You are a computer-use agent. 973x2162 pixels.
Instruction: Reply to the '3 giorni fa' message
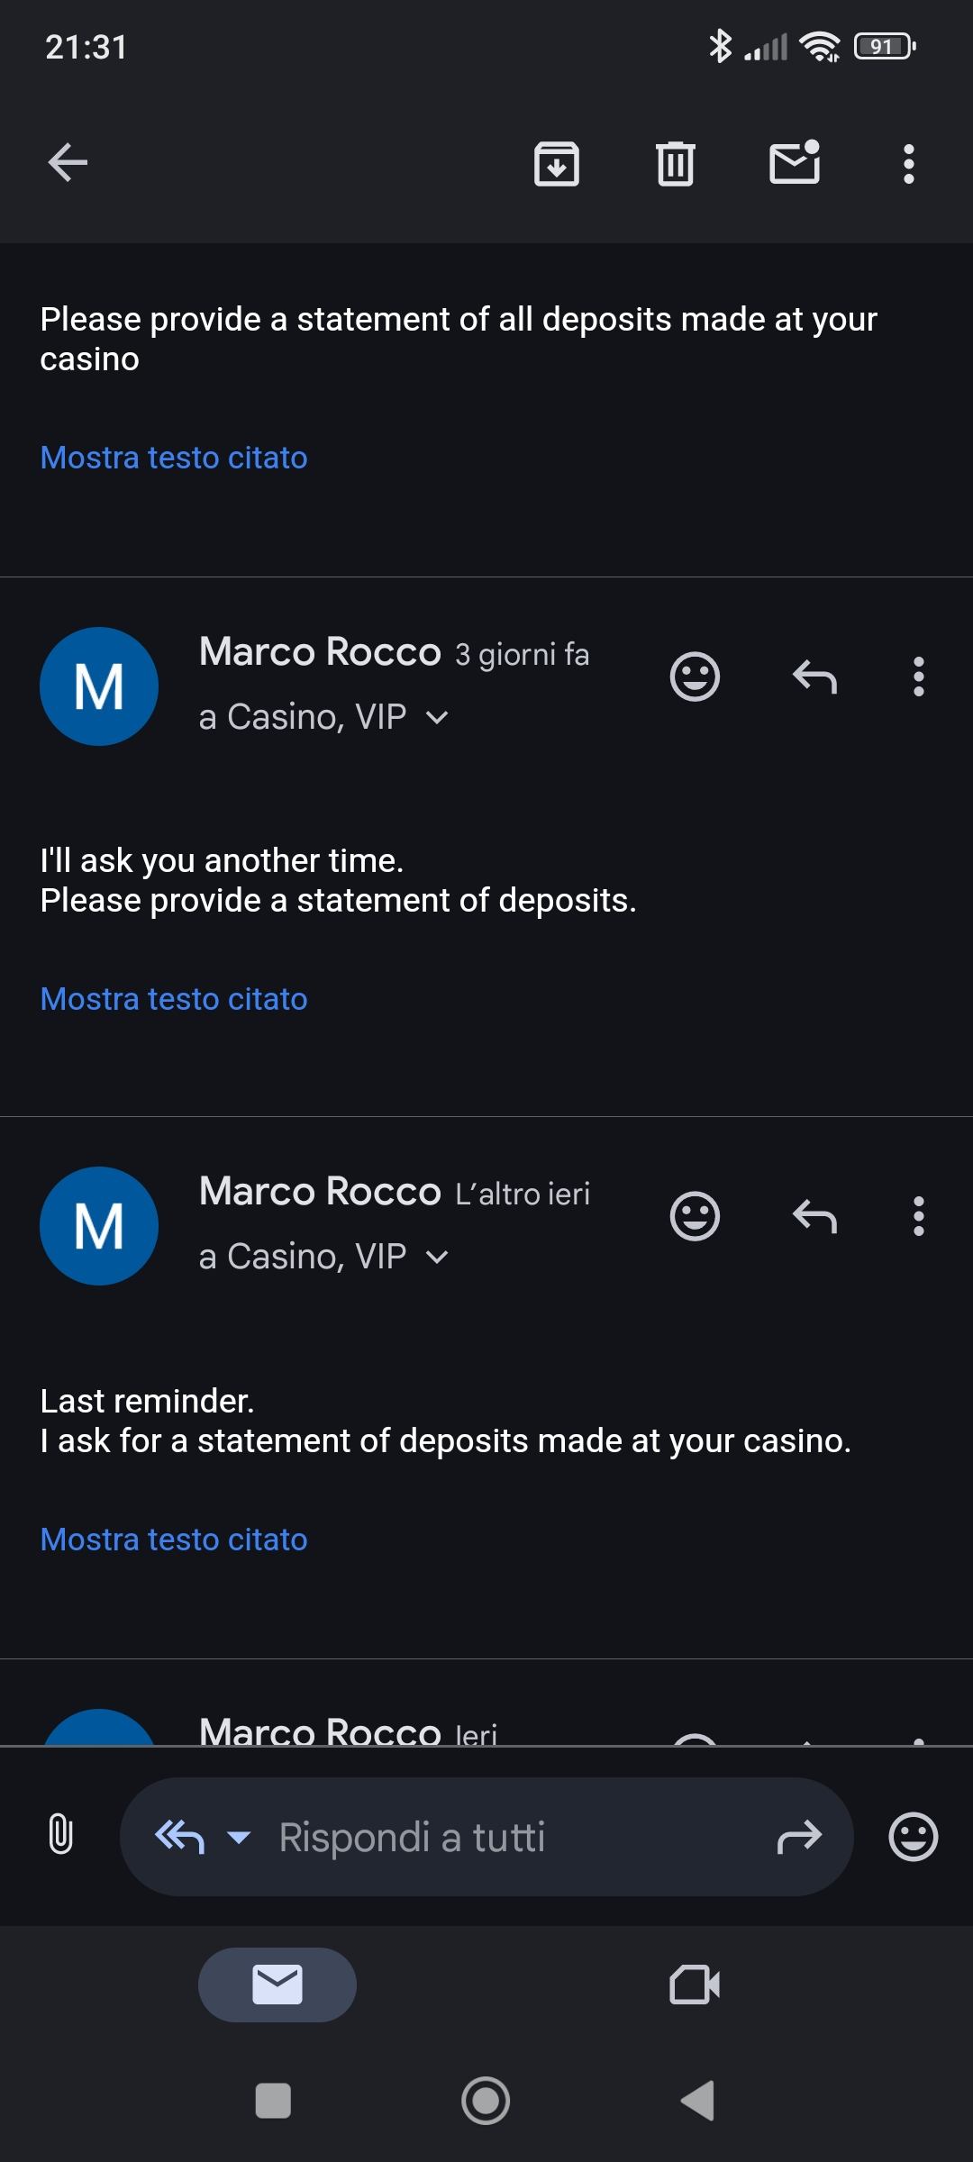[x=814, y=677]
